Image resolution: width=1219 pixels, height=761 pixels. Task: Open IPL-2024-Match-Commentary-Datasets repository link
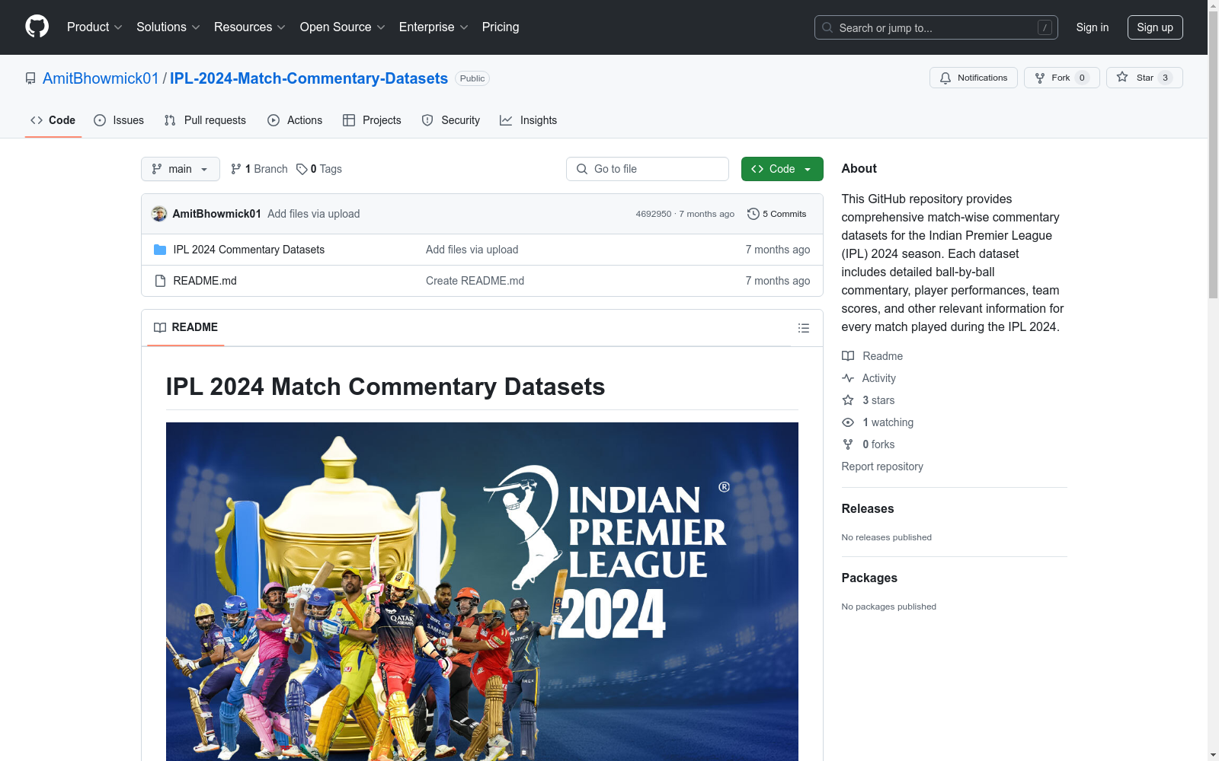tap(309, 78)
